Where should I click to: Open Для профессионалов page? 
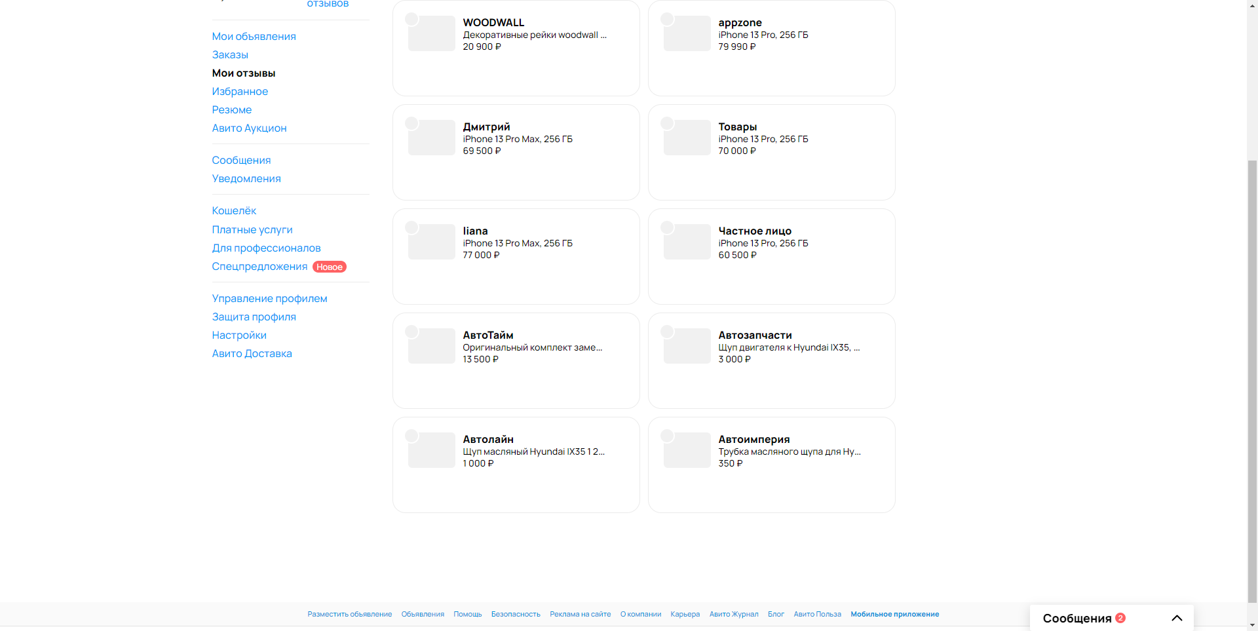pyautogui.click(x=266, y=248)
